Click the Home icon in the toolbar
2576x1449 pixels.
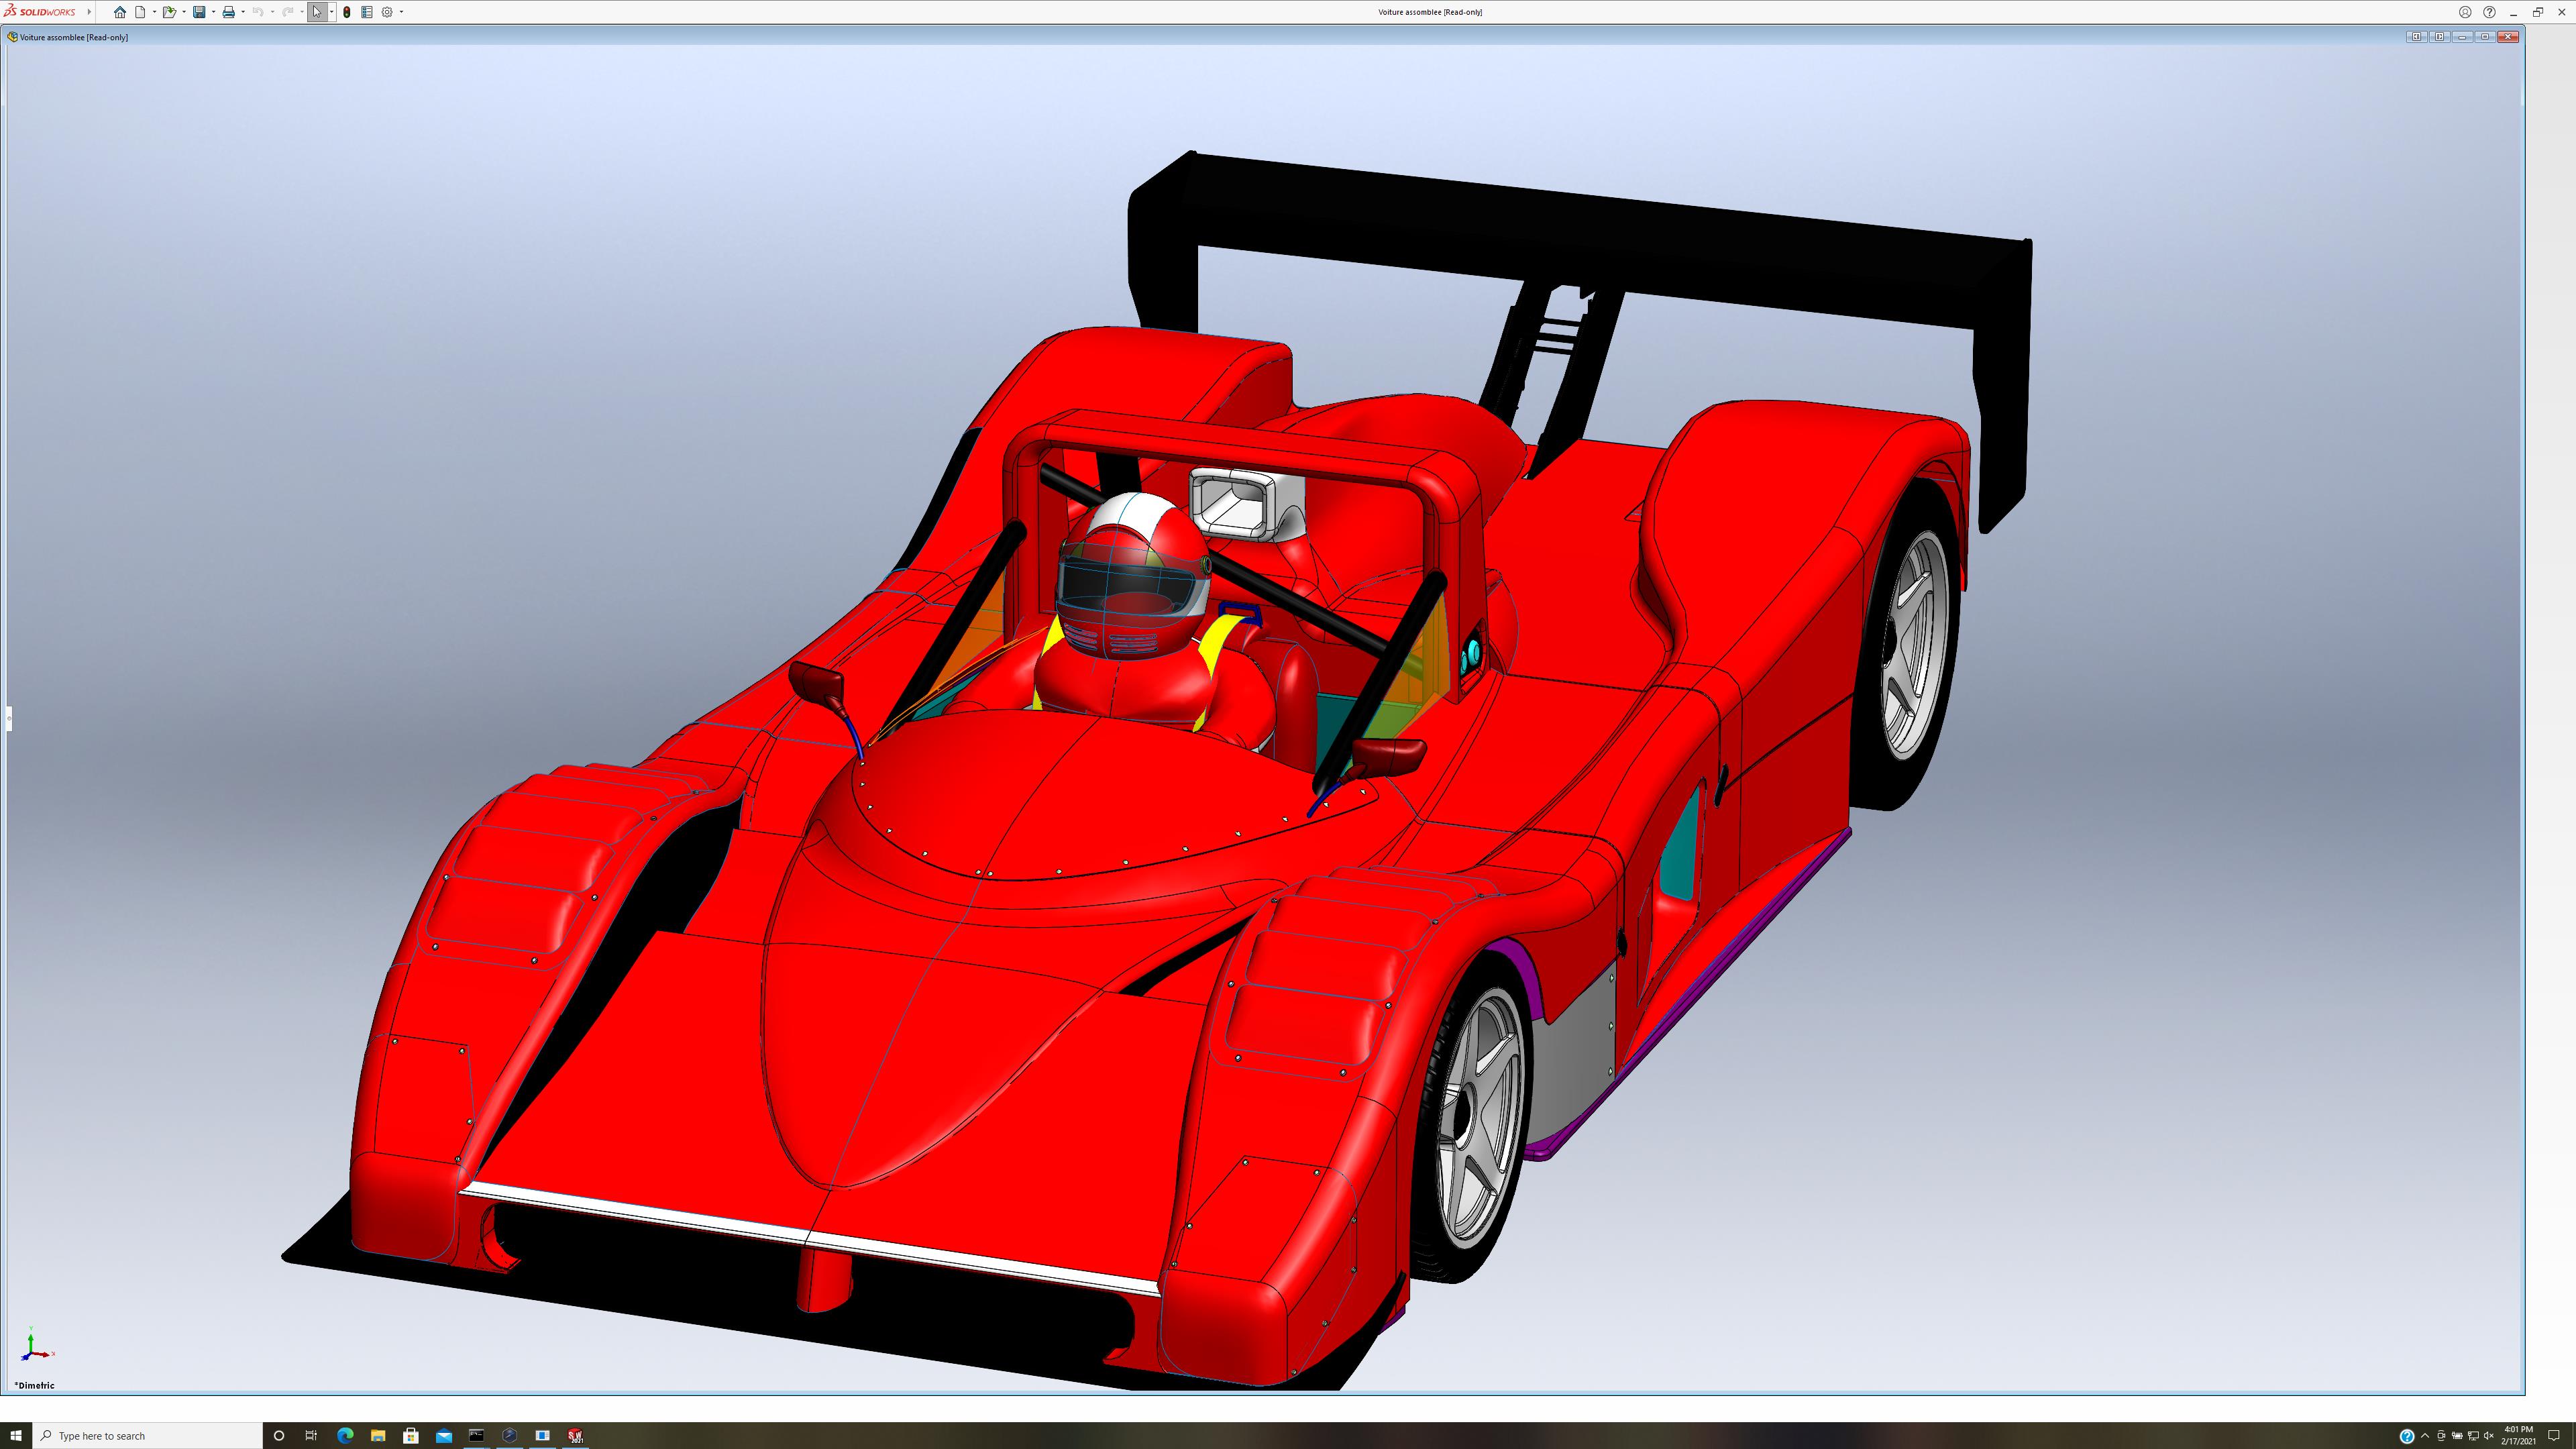click(120, 12)
